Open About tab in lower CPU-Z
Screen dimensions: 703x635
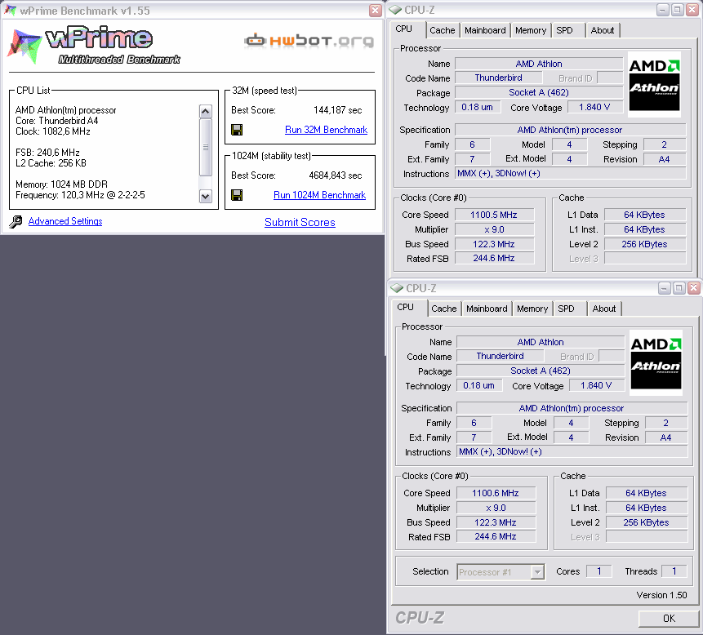pyautogui.click(x=604, y=309)
